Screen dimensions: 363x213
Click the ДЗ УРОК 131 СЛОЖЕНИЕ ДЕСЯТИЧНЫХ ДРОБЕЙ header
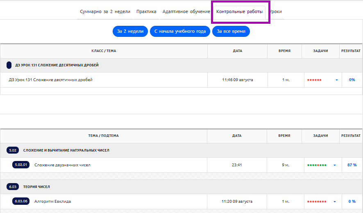(57, 65)
